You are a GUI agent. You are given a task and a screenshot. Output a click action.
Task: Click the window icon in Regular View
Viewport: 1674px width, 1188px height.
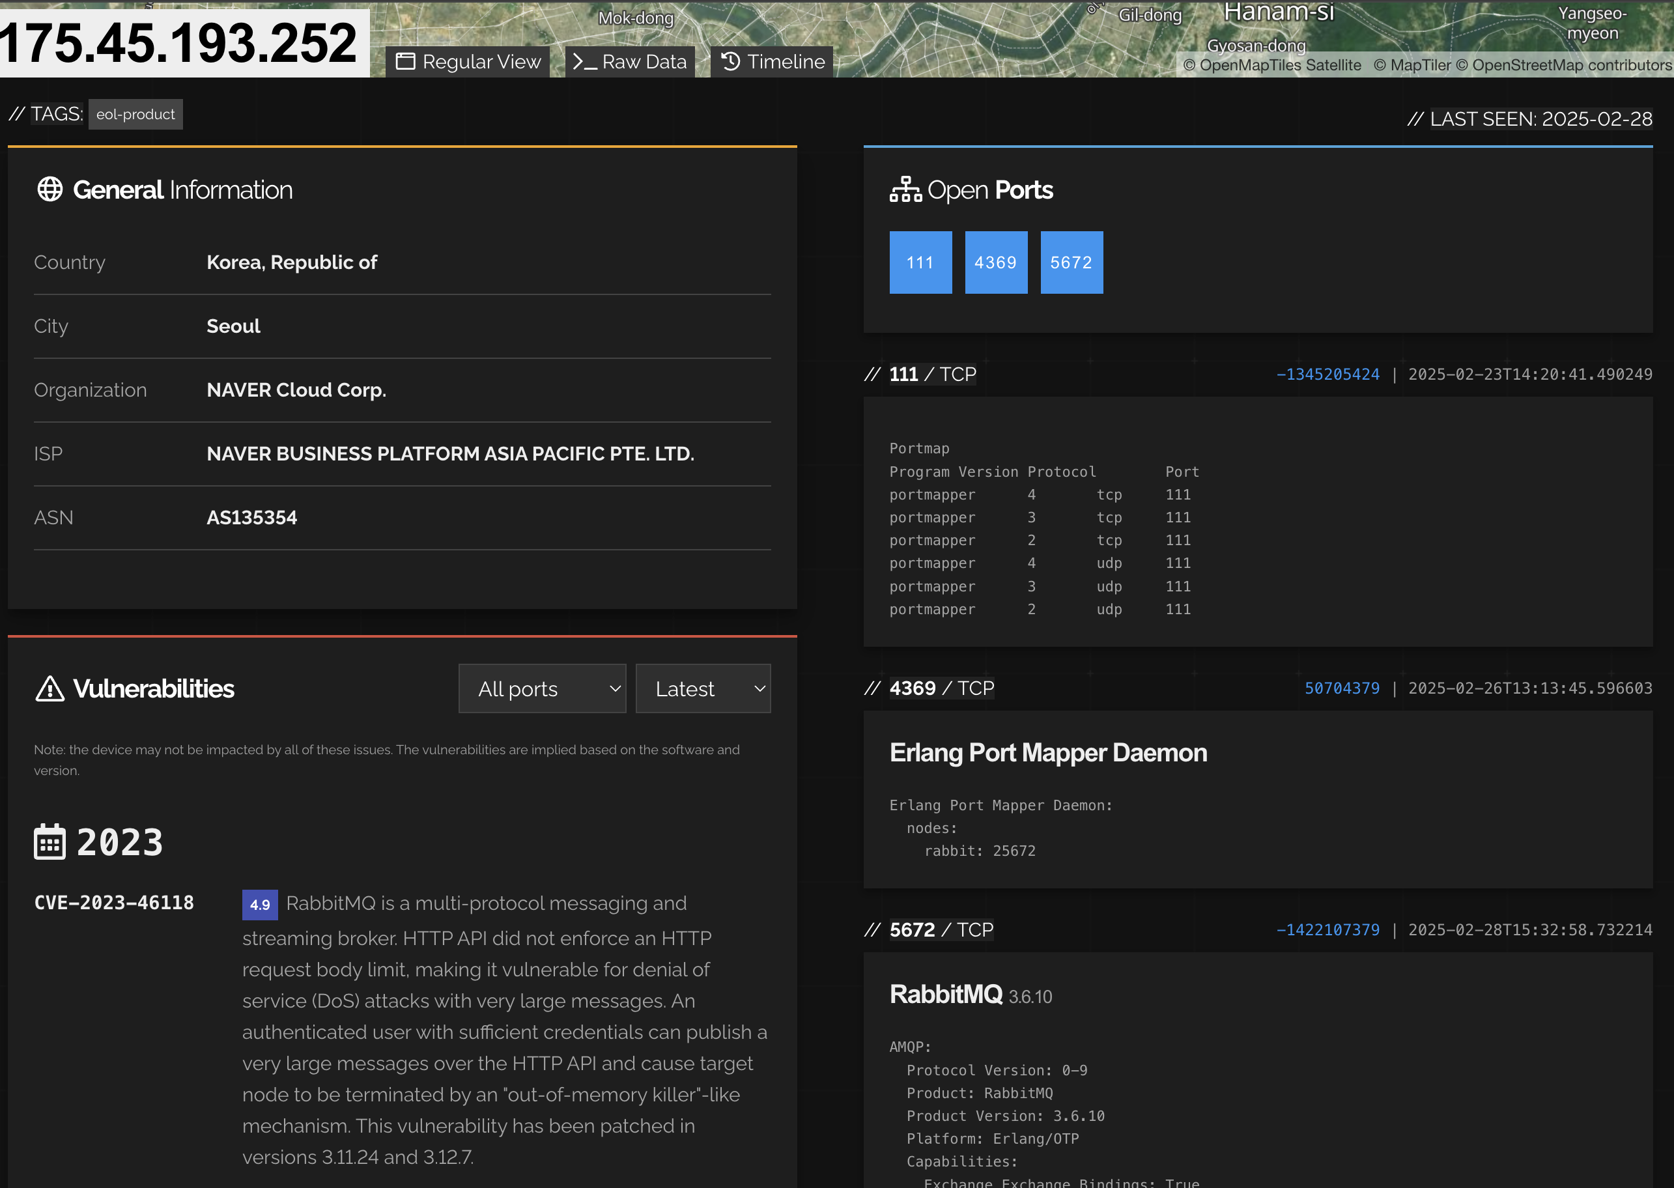pos(405,61)
